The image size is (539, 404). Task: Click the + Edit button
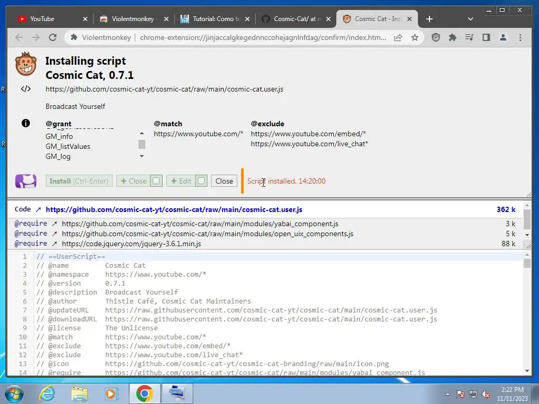click(x=181, y=181)
